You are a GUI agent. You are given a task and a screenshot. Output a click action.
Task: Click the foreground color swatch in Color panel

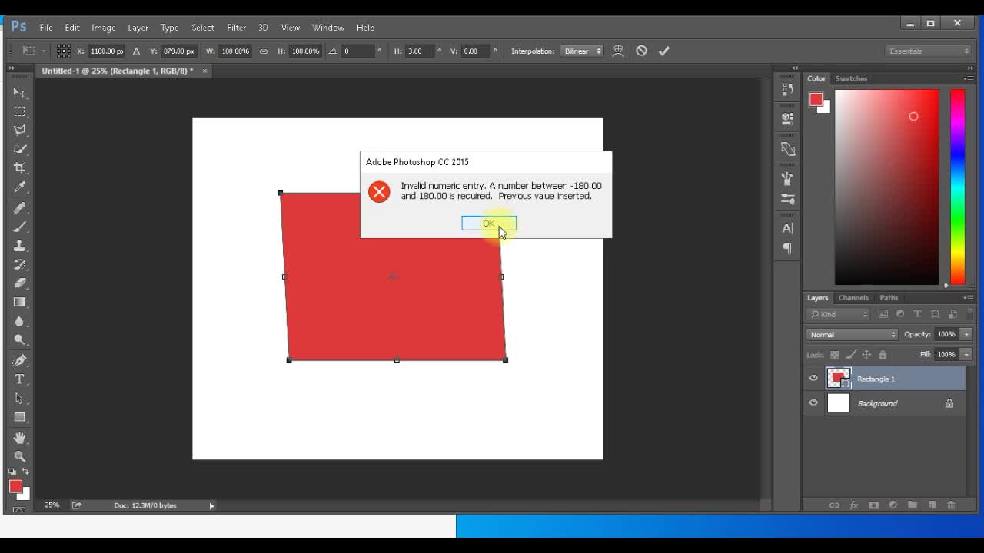click(816, 99)
